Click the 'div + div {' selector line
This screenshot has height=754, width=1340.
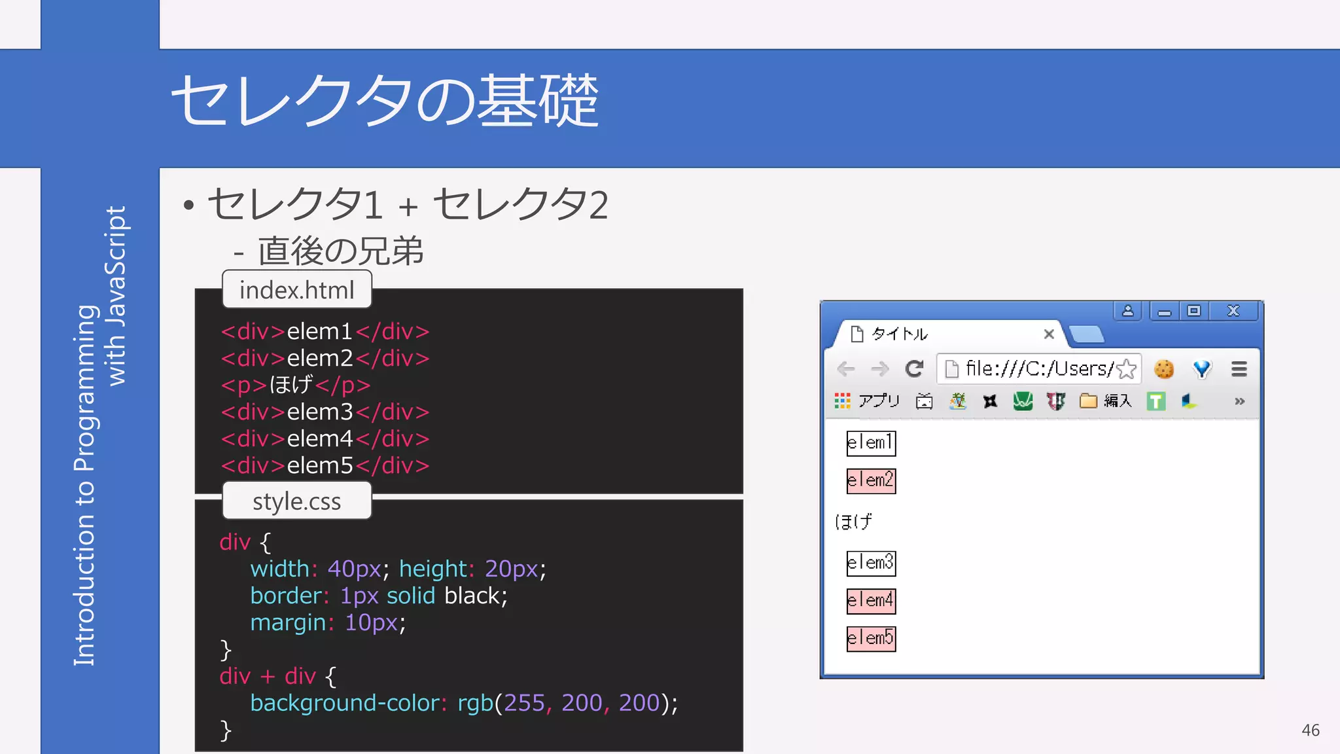278,676
